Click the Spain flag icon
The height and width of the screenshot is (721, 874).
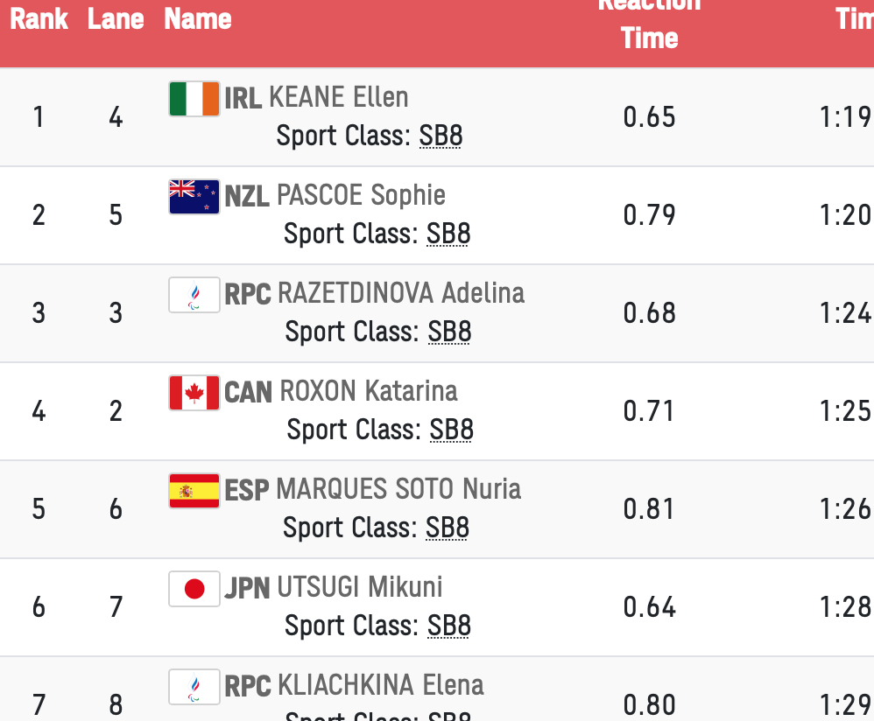click(x=194, y=491)
